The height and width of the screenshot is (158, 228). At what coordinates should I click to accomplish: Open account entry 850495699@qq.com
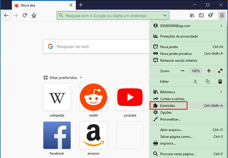pos(188,26)
